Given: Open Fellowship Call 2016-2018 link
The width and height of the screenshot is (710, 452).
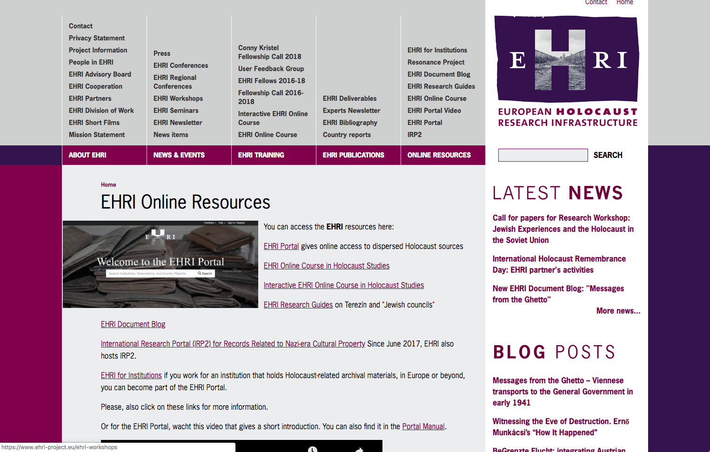Looking at the screenshot, I should point(271,97).
